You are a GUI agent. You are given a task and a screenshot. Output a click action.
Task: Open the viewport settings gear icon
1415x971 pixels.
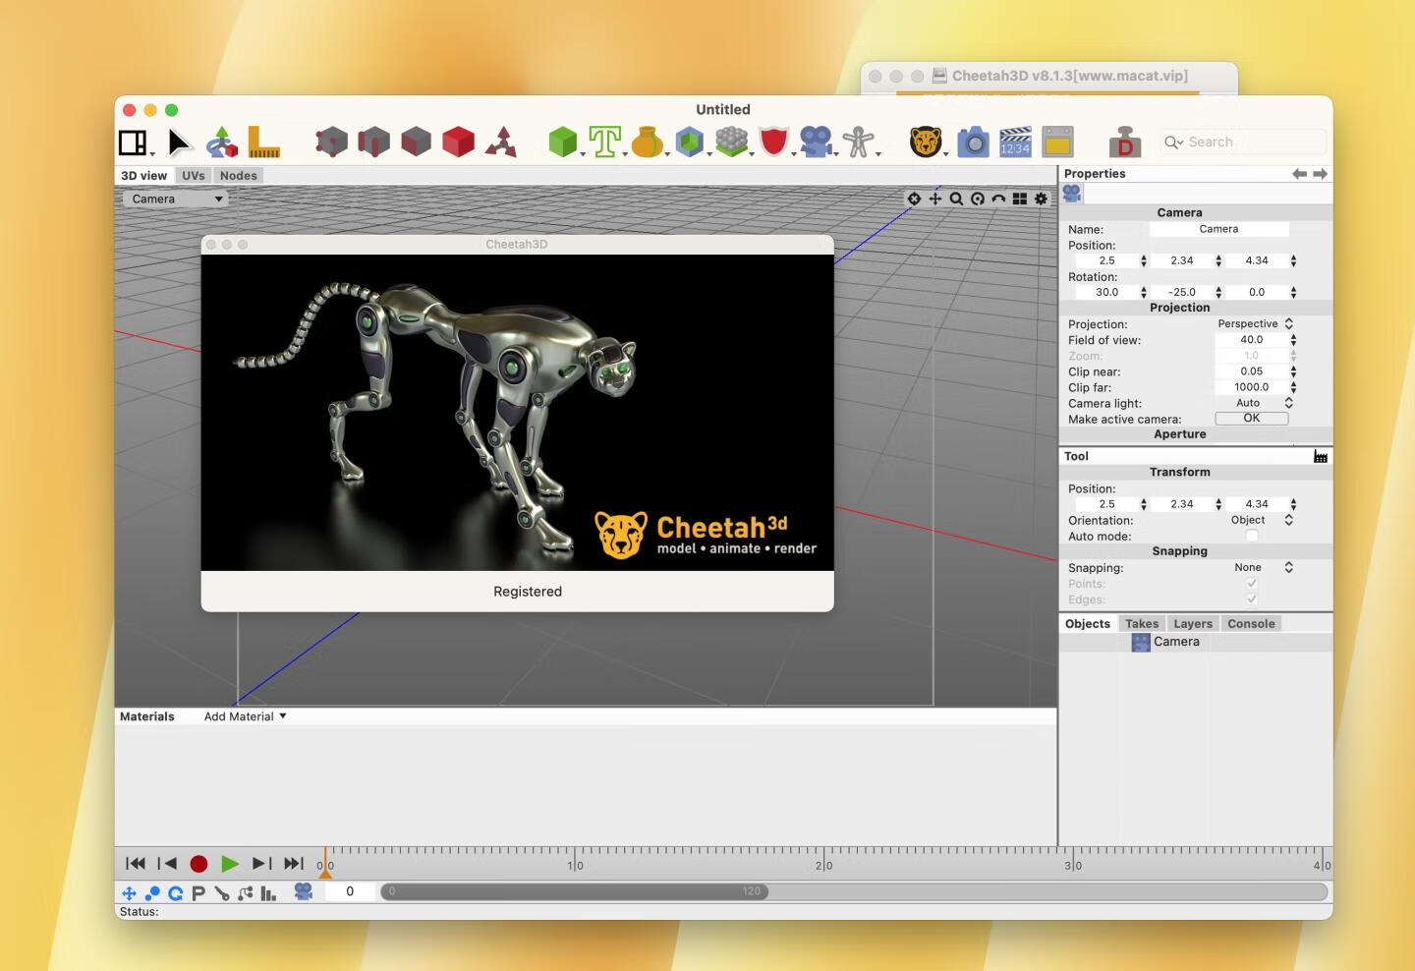click(1041, 199)
